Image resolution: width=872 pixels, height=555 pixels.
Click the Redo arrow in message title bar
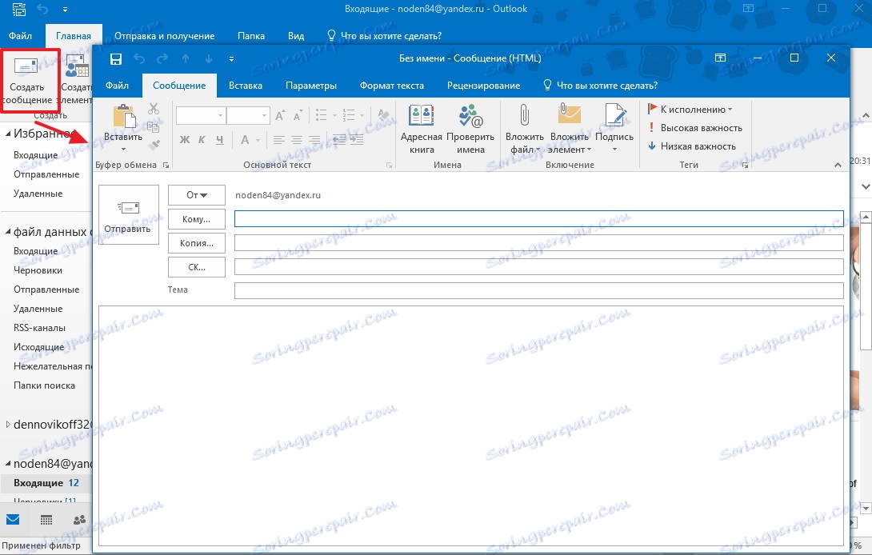(162, 59)
